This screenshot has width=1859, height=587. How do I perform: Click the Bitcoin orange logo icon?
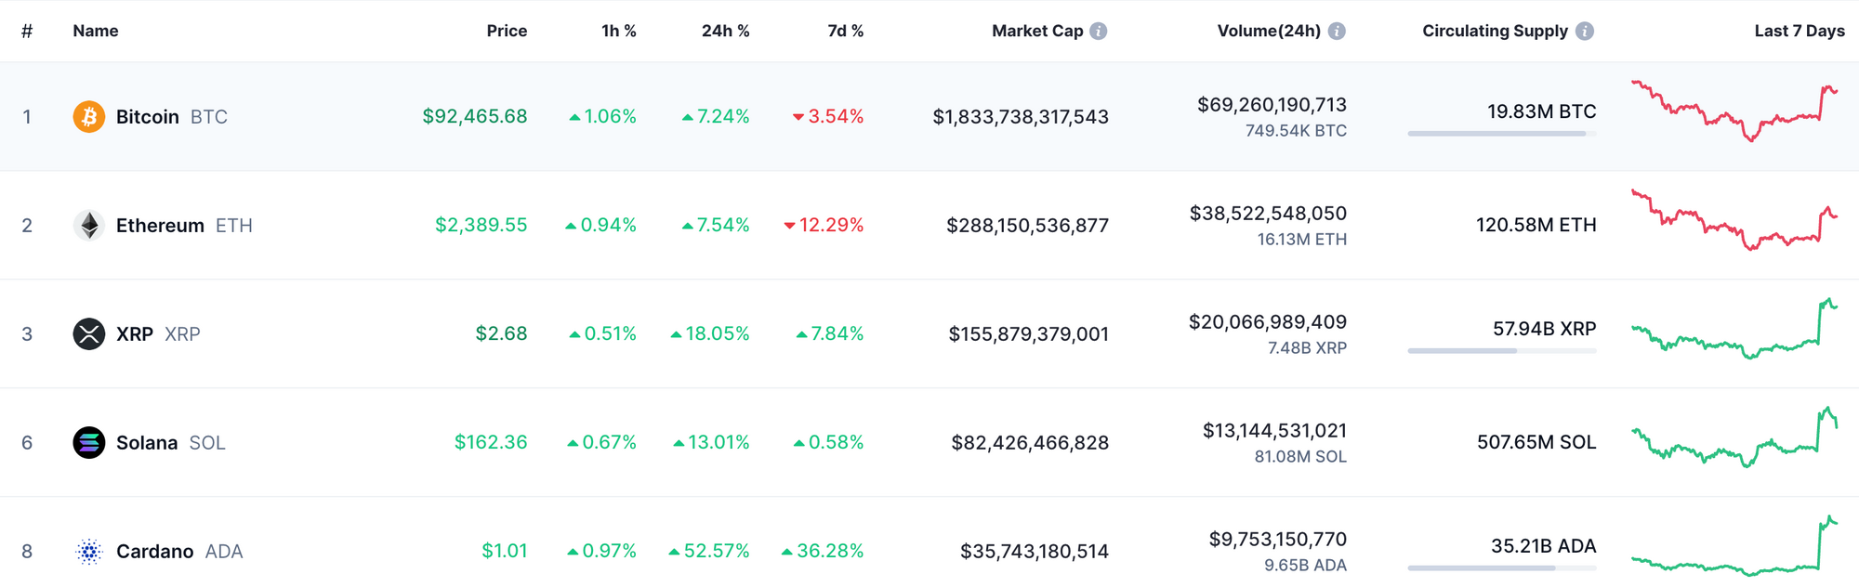89,117
